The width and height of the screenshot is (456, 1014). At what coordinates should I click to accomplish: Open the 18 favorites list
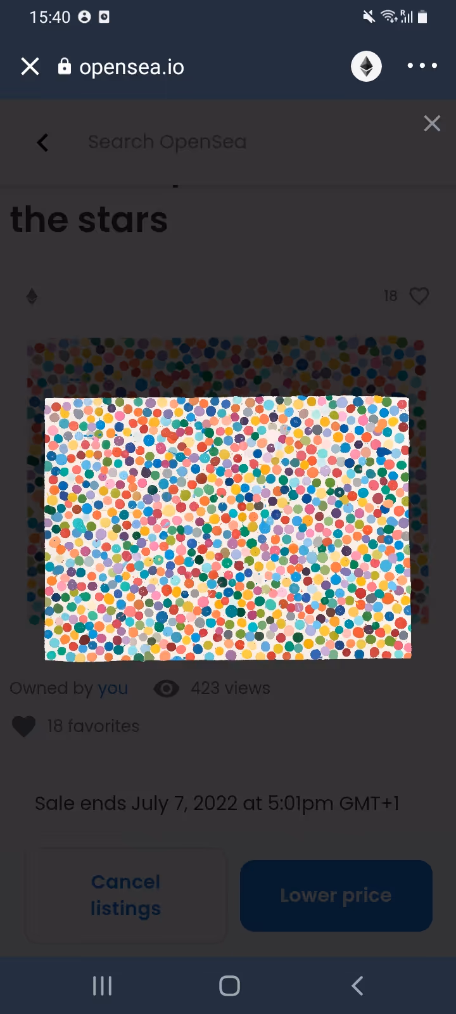click(x=93, y=726)
